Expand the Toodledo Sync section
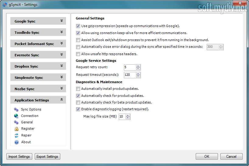Image resolution: width=249 pixels, height=166 pixels. [38, 32]
